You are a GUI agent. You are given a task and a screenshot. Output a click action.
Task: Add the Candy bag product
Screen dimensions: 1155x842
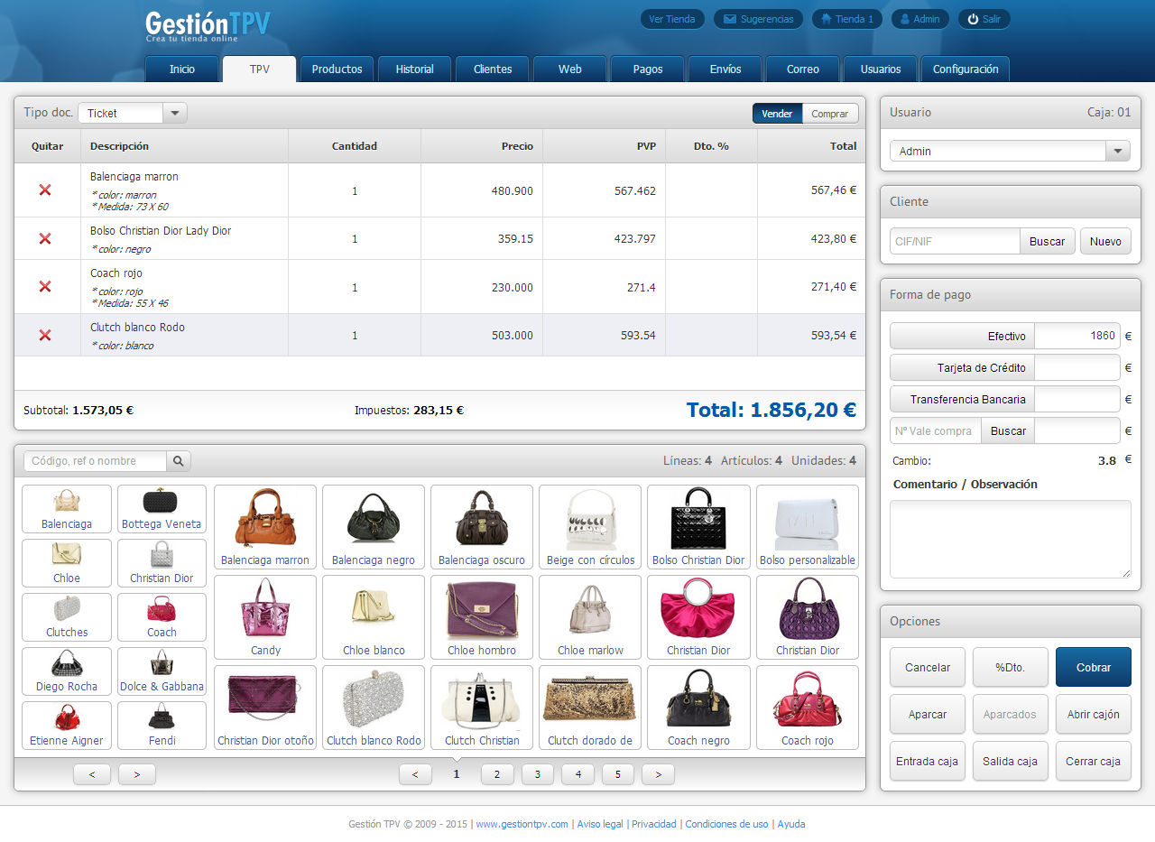point(265,617)
